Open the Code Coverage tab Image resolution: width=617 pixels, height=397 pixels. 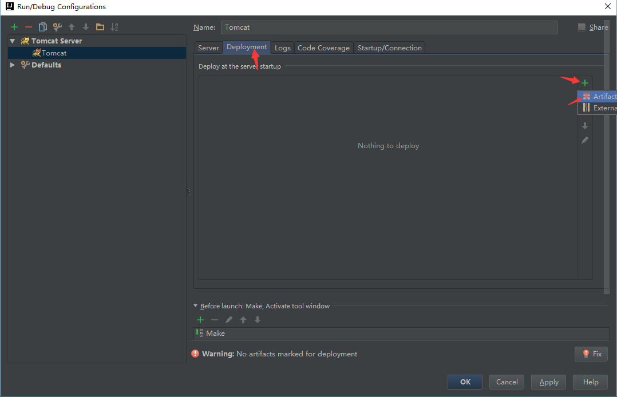pos(323,47)
